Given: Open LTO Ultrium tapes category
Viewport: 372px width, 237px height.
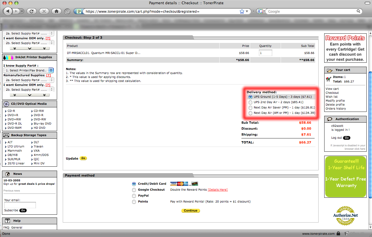Looking at the screenshot, I should pos(16,147).
